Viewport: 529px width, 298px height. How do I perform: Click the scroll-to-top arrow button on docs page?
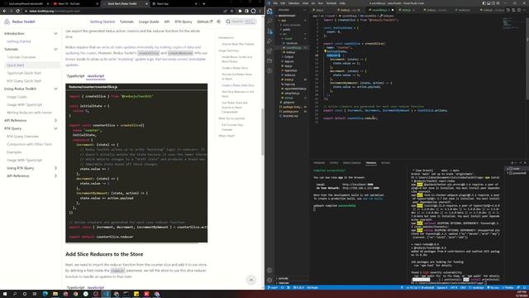[x=251, y=280]
